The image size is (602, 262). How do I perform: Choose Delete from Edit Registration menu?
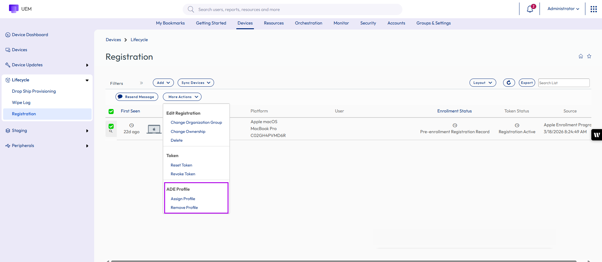(x=177, y=140)
